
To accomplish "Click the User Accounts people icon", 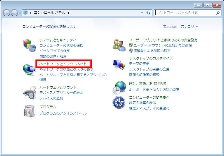I will pyautogui.click(x=119, y=45).
